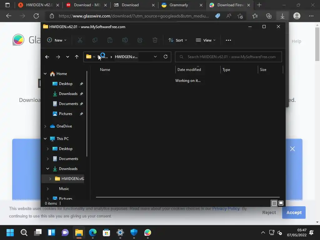Switch to 7z Download browser tab
This screenshot has height=240, width=320.
134,5
